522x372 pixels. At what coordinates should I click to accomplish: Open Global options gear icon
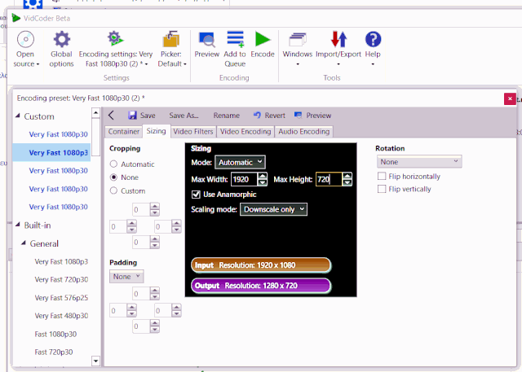(62, 40)
